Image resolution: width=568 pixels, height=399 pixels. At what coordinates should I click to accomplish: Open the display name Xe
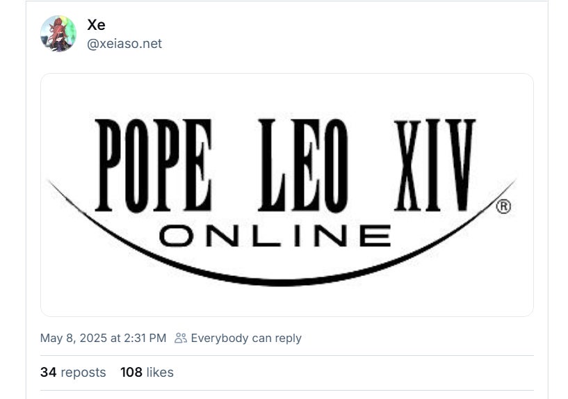(x=96, y=24)
